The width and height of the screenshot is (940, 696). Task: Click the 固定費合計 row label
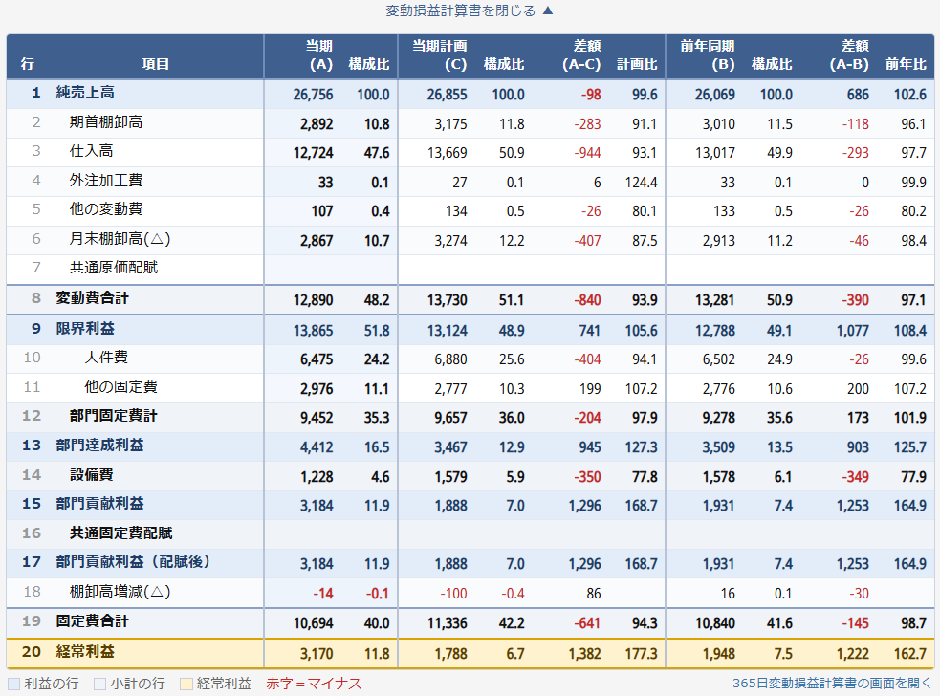pyautogui.click(x=93, y=621)
